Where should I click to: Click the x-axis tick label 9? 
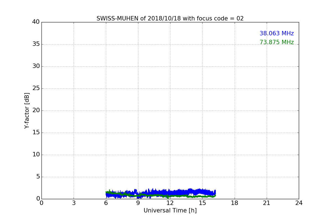click(138, 203)
